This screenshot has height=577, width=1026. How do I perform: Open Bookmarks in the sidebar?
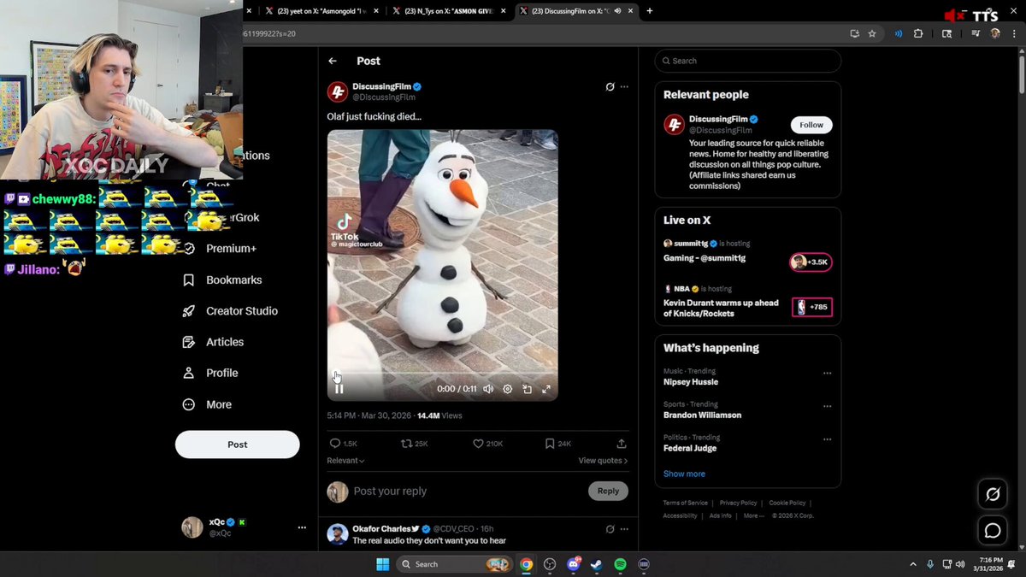(222, 280)
